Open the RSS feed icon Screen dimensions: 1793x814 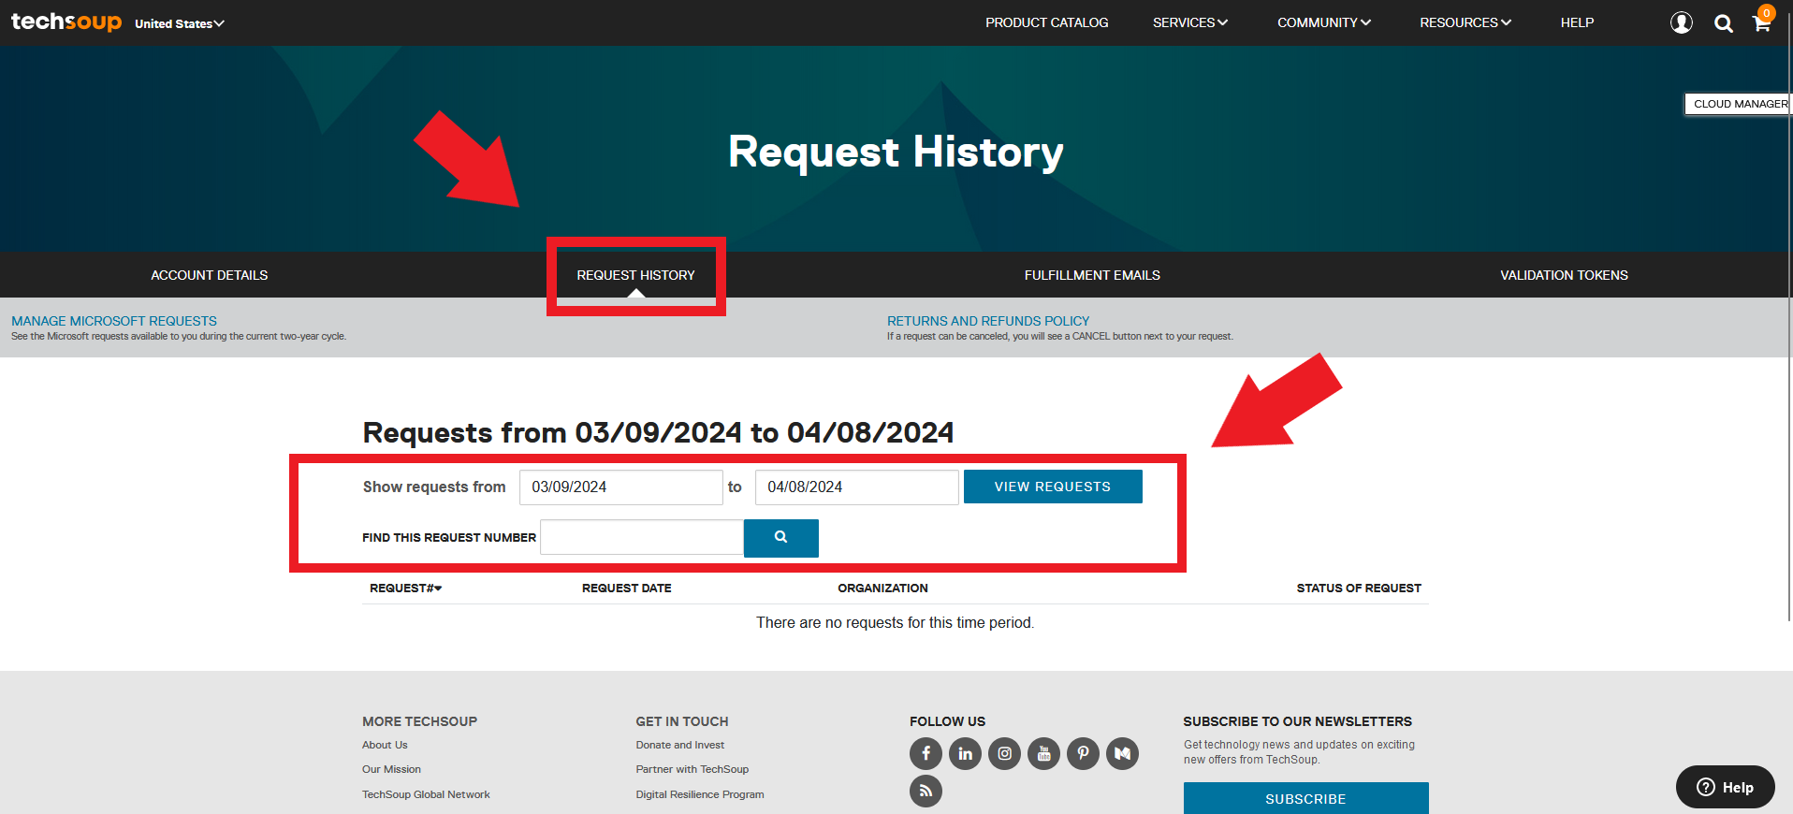[926, 791]
